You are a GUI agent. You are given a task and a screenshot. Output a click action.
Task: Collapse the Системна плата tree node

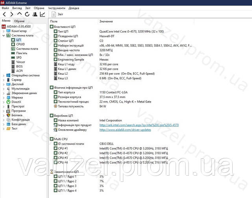coord(4,35)
